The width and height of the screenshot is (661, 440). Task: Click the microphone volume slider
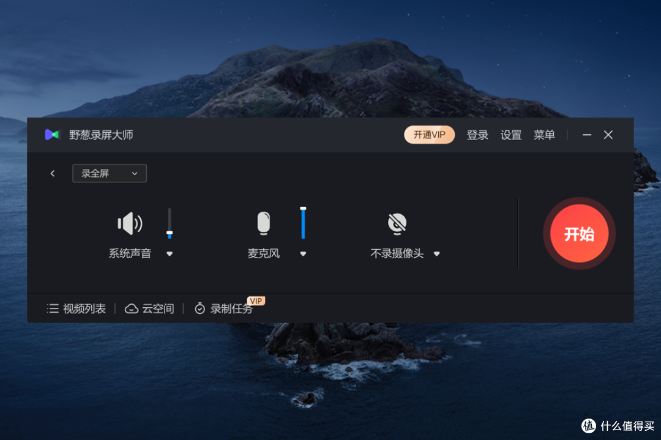(x=303, y=223)
